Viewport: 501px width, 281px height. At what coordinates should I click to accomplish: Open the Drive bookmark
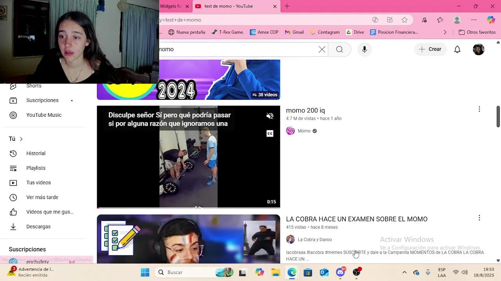[x=355, y=32]
